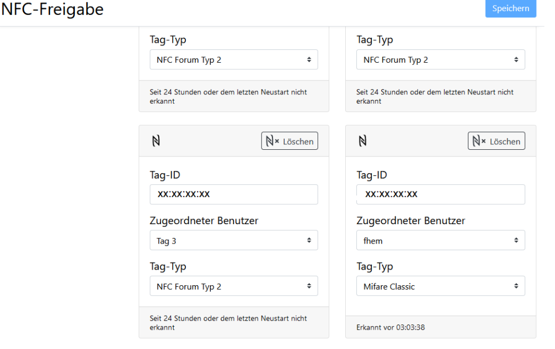The width and height of the screenshot is (555, 349).
Task: Click the 'Tag-Typ' label above Mifare Classic
Action: (375, 266)
